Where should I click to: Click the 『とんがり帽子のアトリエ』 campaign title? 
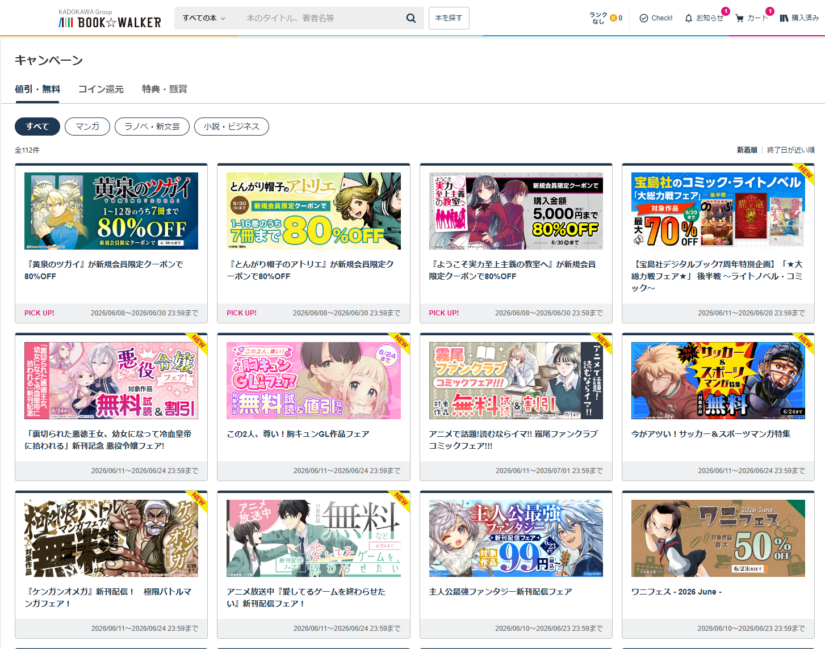(310, 270)
